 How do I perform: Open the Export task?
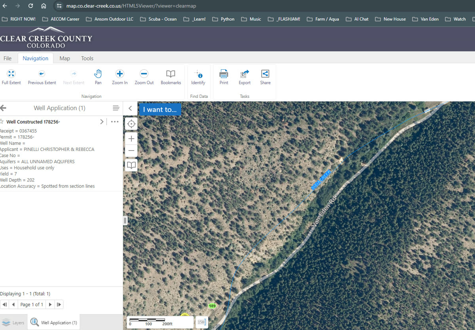pos(245,77)
